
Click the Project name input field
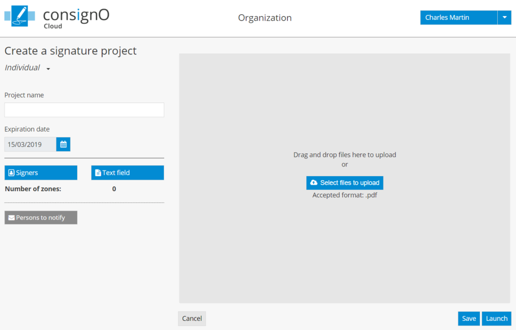(84, 109)
